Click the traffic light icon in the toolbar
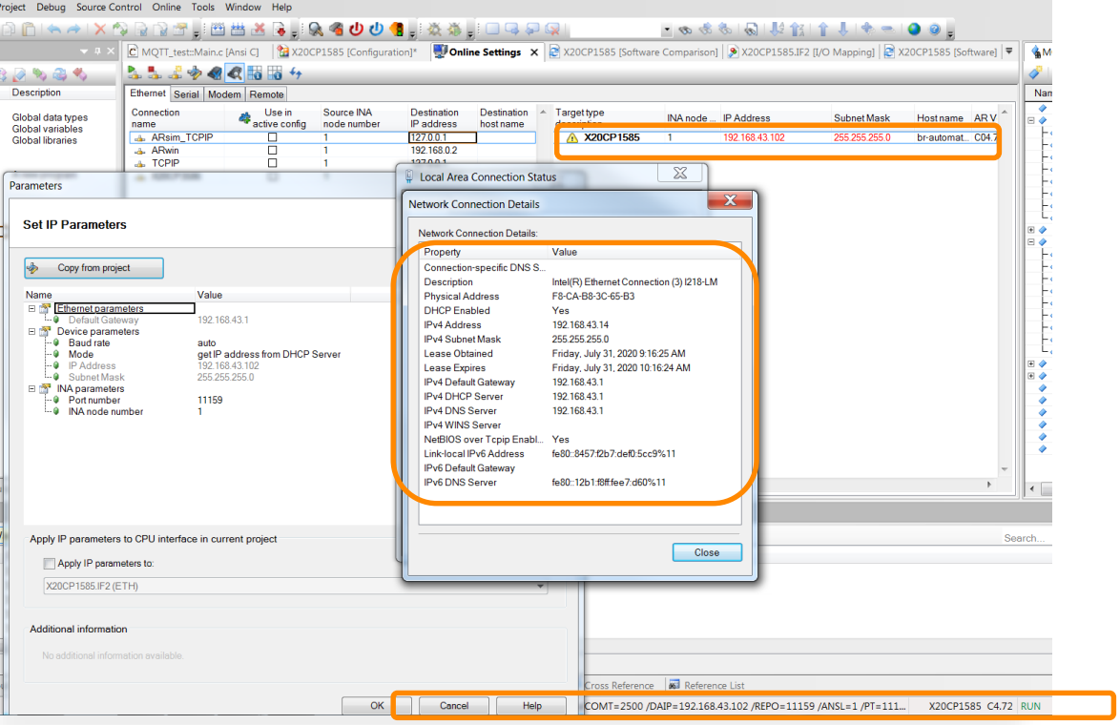 coord(398,30)
